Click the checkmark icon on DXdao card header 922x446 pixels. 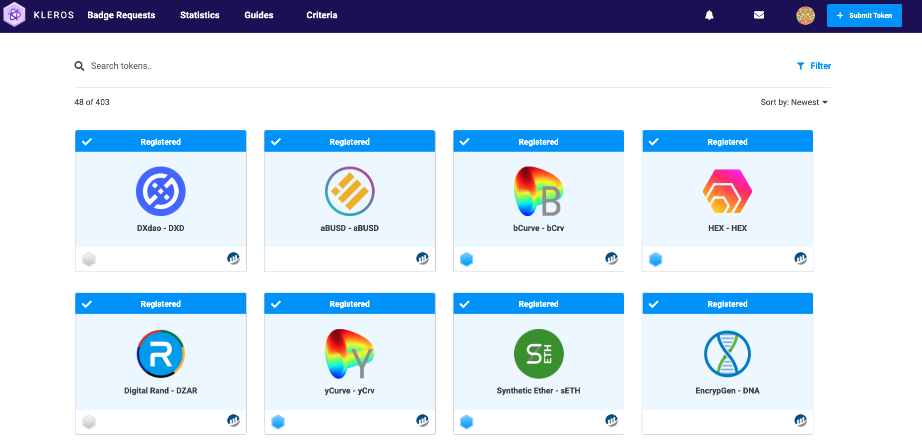coord(87,142)
